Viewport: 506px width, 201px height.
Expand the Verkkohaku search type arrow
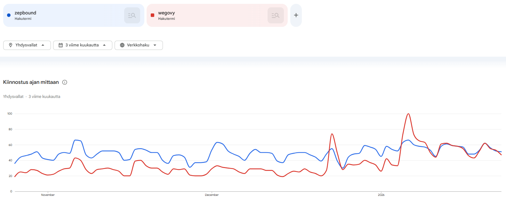coord(155,45)
